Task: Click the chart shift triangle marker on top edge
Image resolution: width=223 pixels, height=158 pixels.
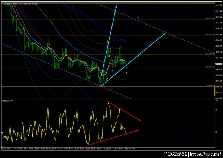Action: pos(125,3)
